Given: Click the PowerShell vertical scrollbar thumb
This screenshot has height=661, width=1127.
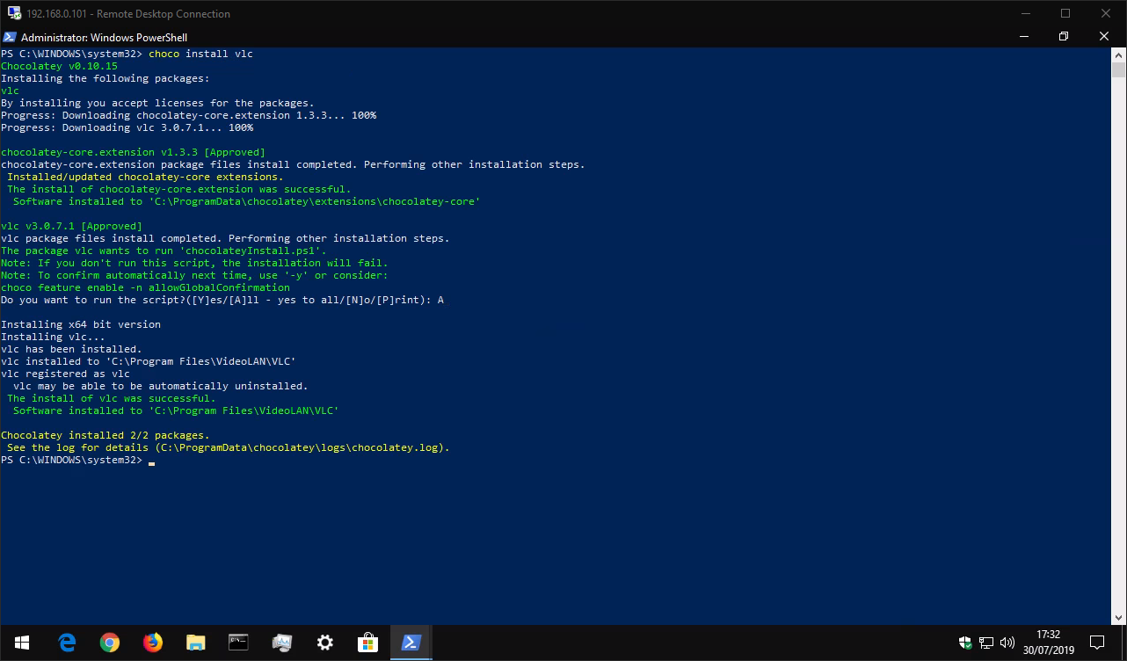Looking at the screenshot, I should 1118,70.
